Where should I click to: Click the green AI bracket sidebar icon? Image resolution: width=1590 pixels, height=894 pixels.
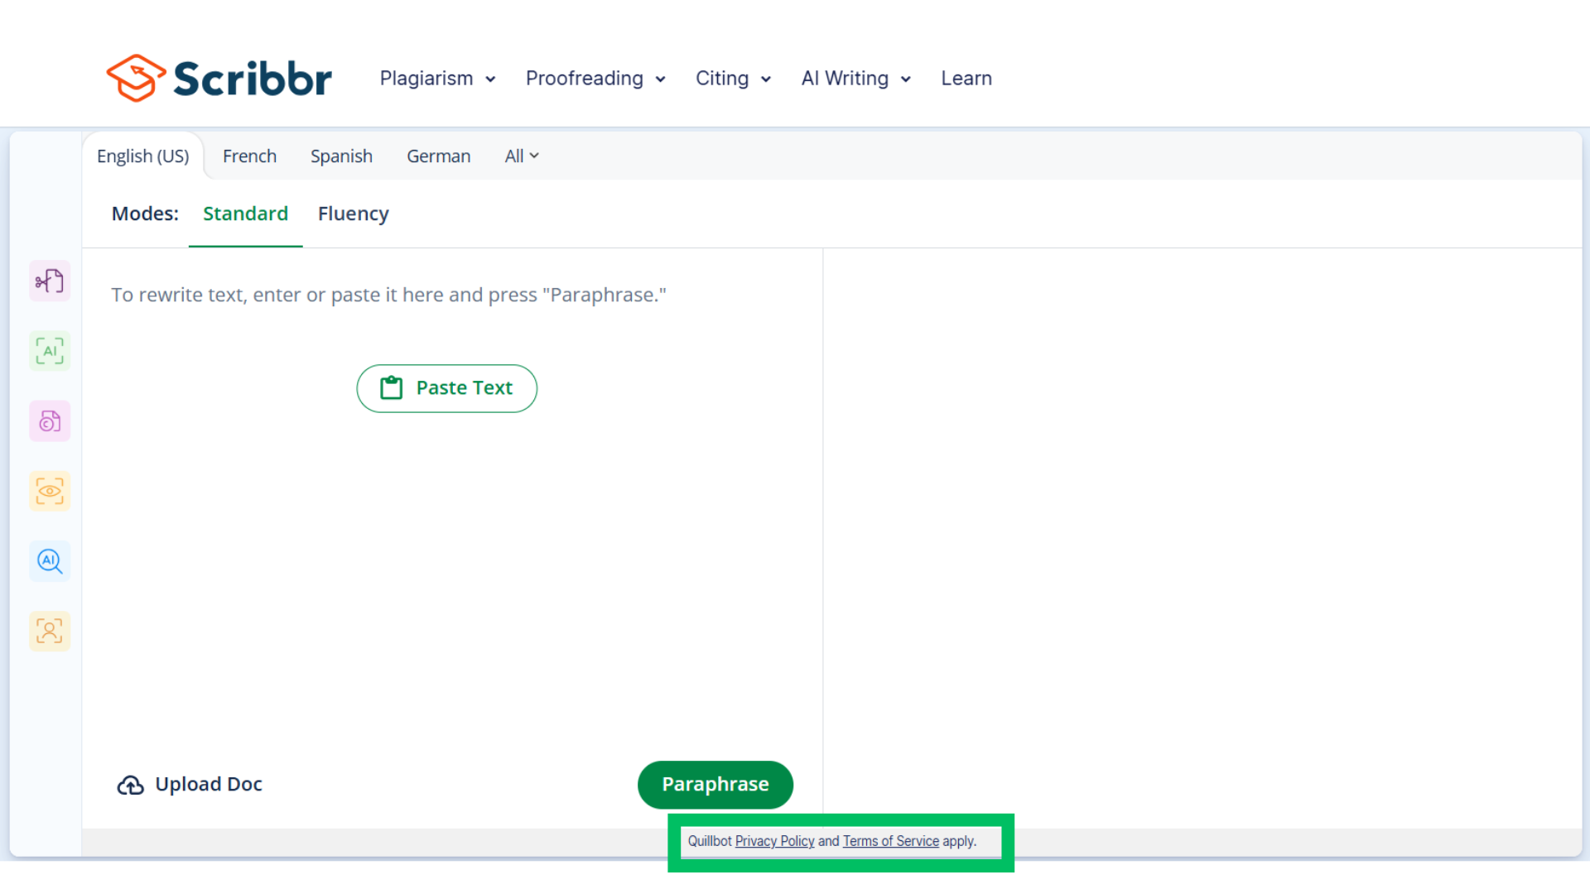tap(50, 351)
